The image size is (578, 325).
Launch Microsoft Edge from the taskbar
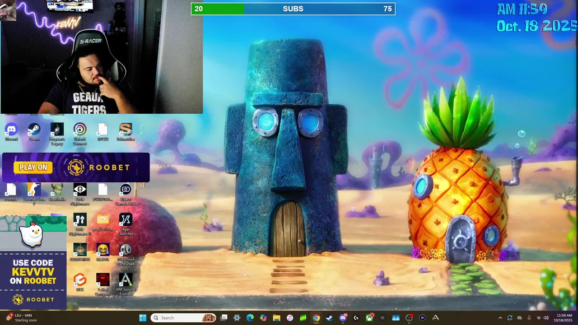coord(250,318)
